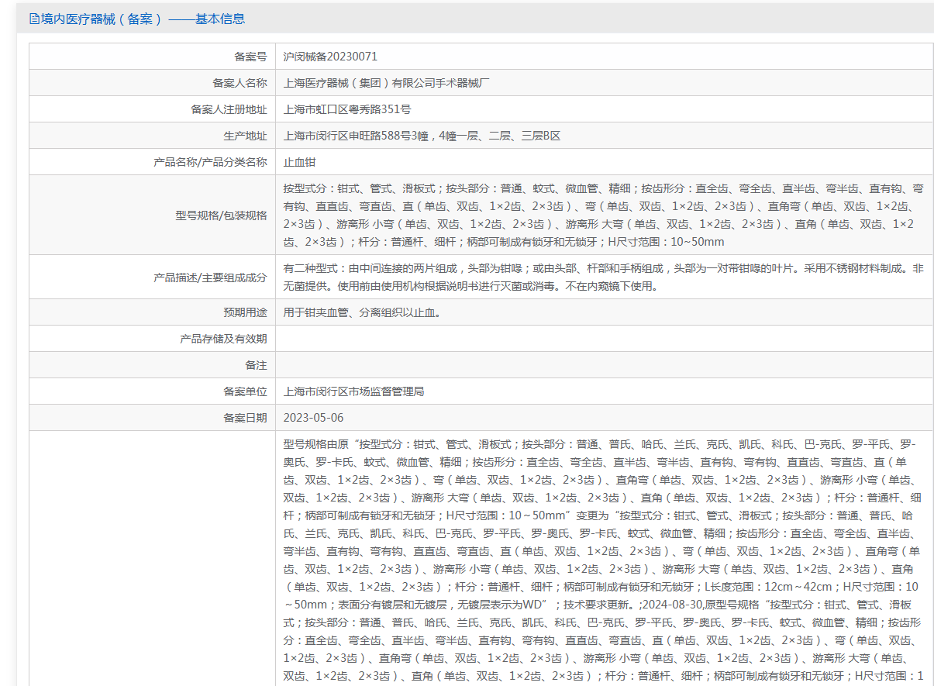
Task: Click the label 备案日期
Action: coord(245,418)
